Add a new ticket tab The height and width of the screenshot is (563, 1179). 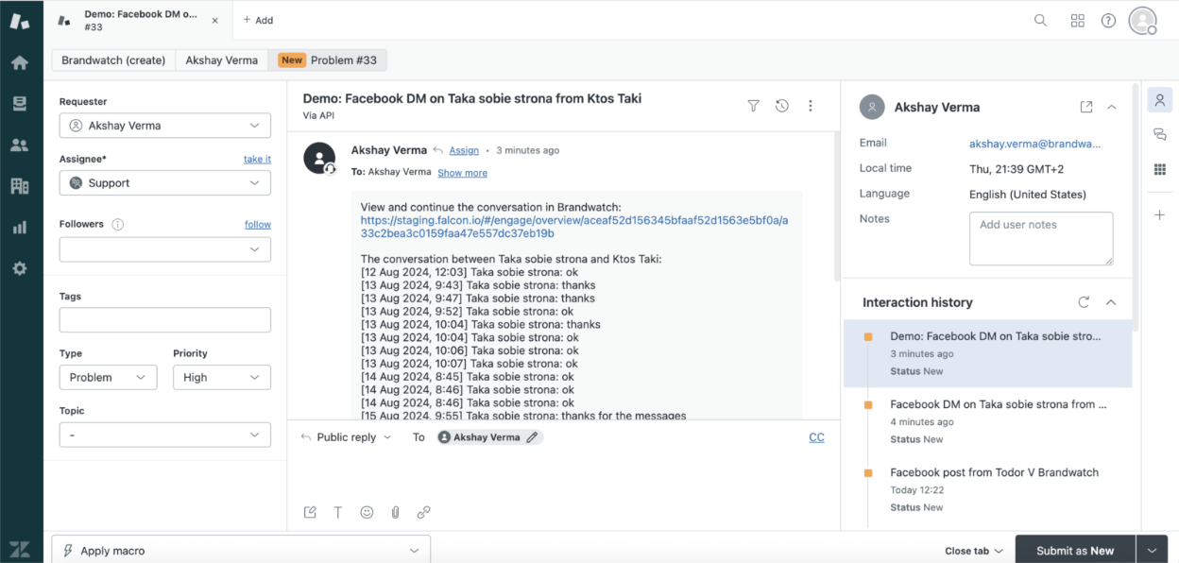[258, 20]
